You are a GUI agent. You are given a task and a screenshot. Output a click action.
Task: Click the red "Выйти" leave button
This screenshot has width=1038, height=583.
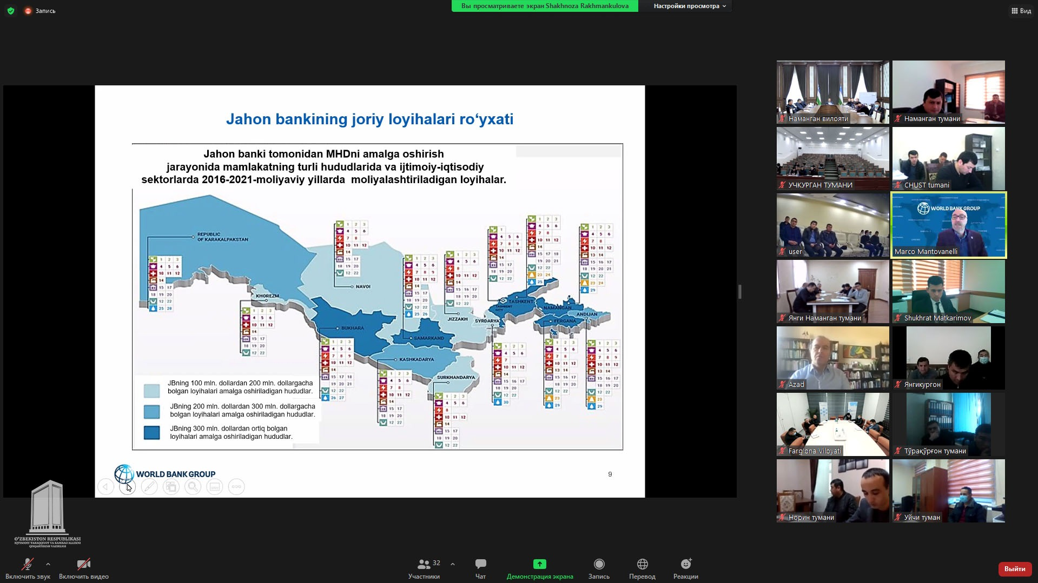click(1015, 569)
